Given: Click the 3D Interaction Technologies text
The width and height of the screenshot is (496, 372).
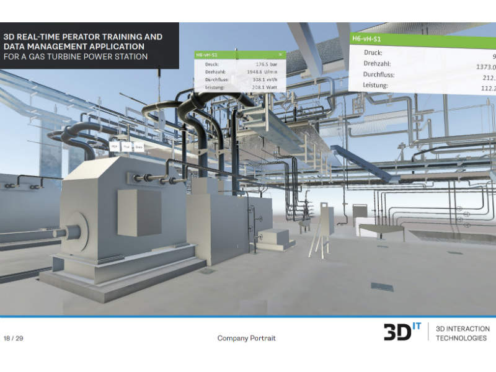Looking at the screenshot, I should 462,334.
